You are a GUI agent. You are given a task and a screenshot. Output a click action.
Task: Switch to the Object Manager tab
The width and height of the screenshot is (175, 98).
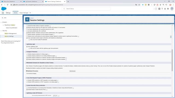pyautogui.click(x=24, y=13)
